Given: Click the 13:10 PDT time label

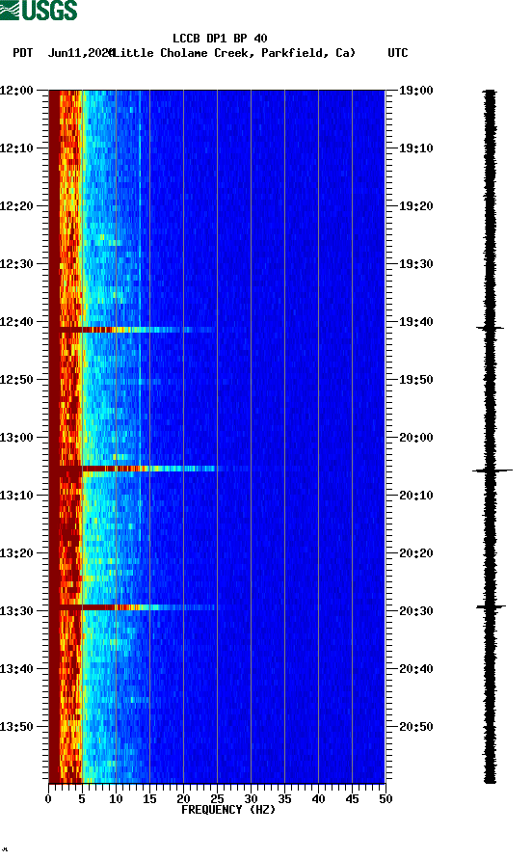Looking at the screenshot, I should pyautogui.click(x=16, y=496).
